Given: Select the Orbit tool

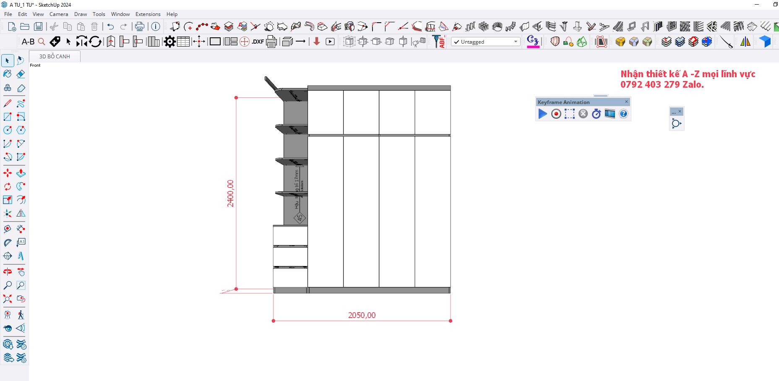Looking at the screenshot, I should pyautogui.click(x=8, y=272).
